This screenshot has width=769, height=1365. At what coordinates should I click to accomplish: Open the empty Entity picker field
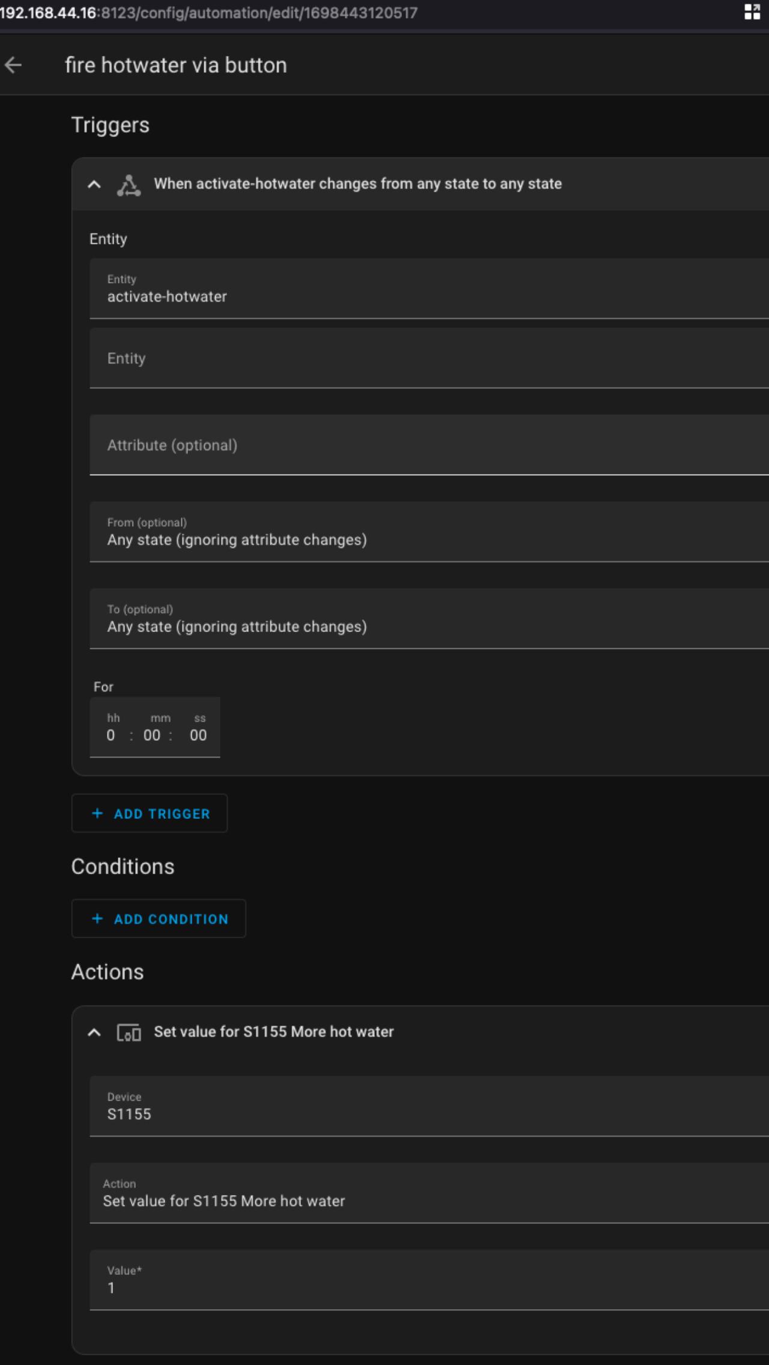[429, 358]
